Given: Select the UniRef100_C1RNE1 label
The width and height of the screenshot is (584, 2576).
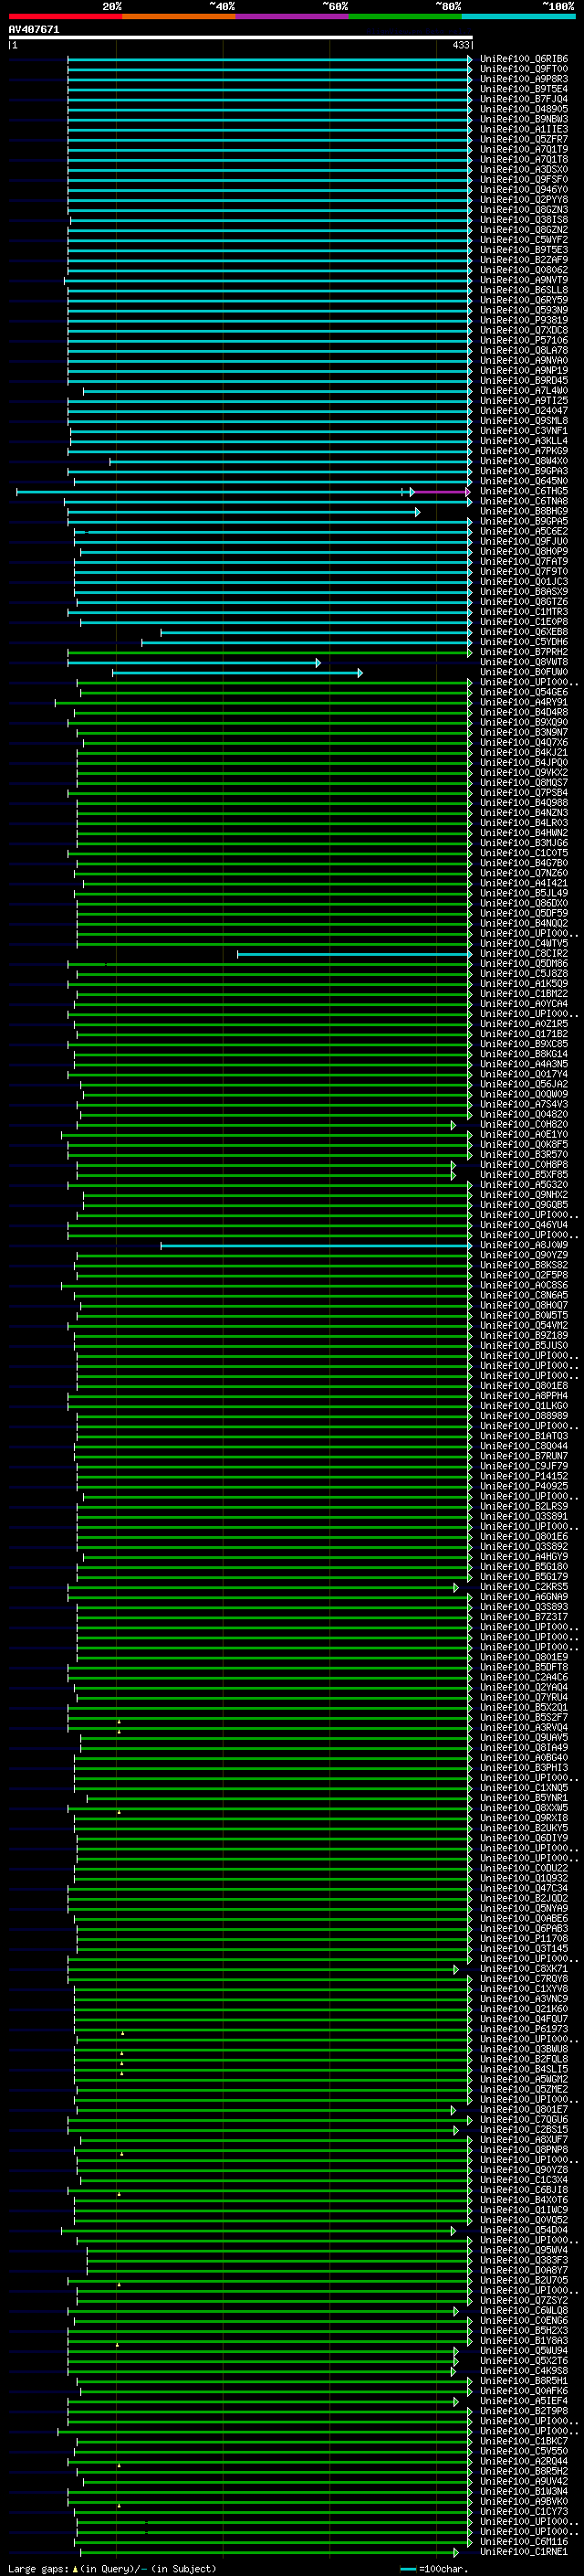Looking at the screenshot, I should click(524, 2552).
